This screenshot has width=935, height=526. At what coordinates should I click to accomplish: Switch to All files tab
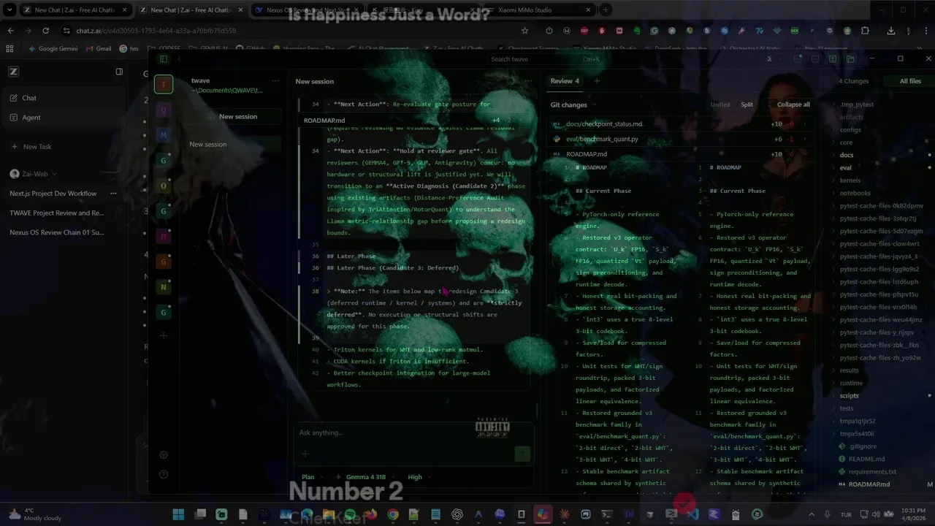click(x=910, y=81)
